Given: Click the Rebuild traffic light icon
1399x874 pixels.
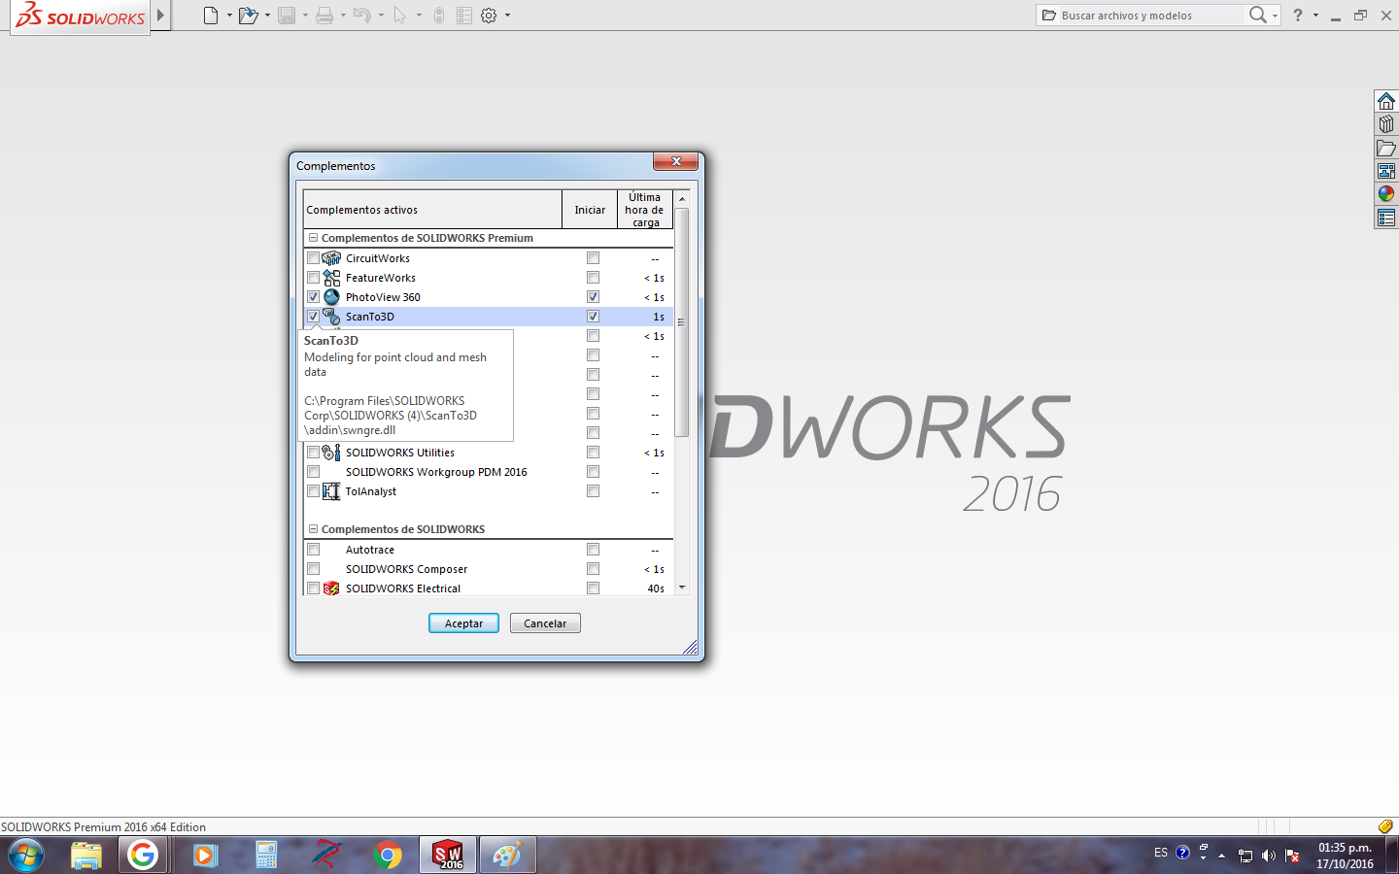Looking at the screenshot, I should tap(439, 16).
